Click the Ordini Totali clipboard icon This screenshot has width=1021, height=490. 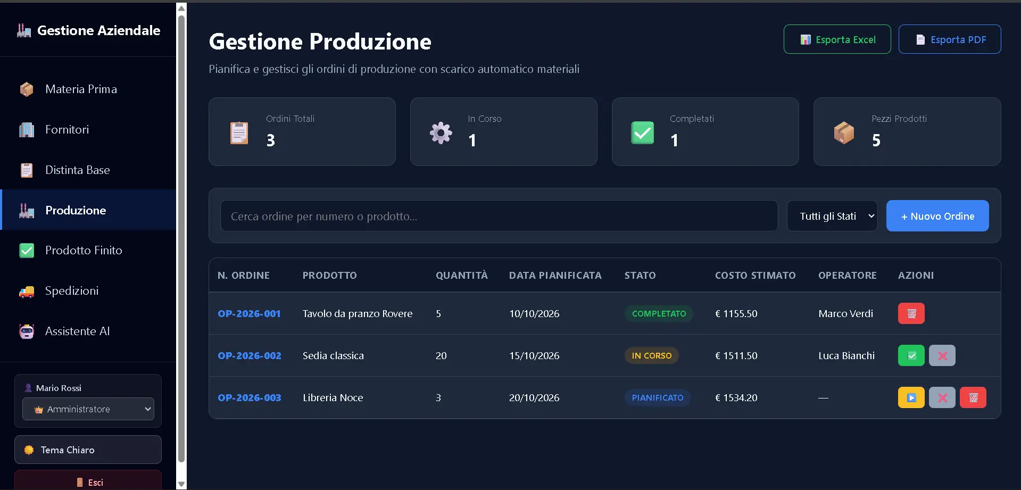pyautogui.click(x=239, y=132)
